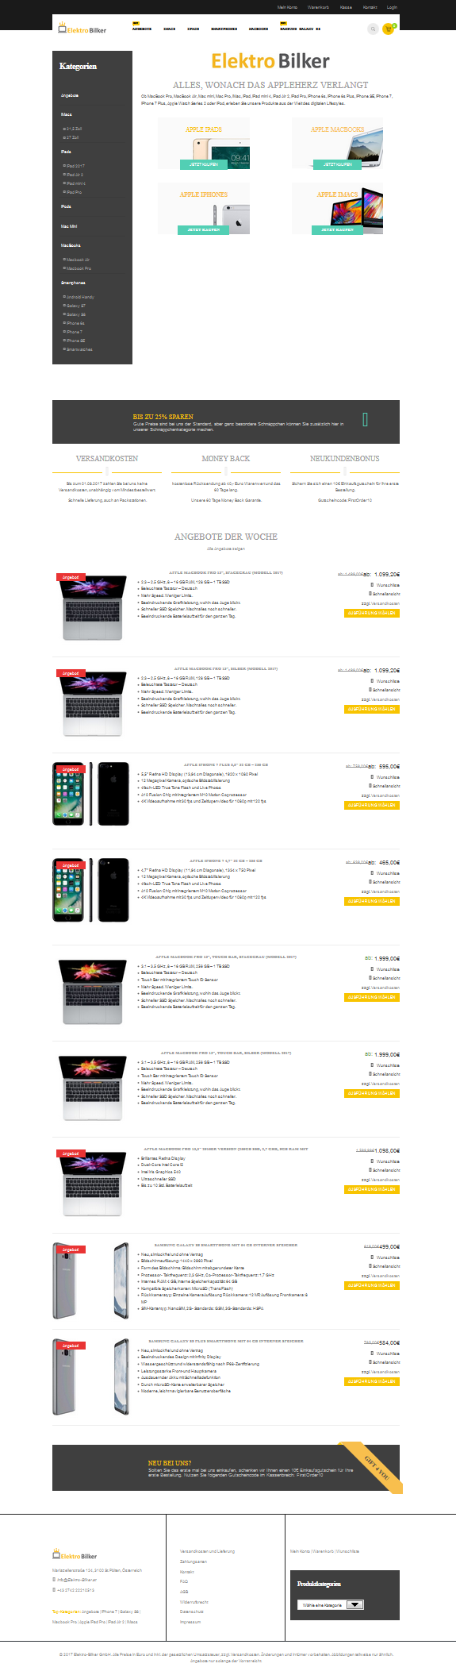This screenshot has width=456, height=1675.
Task: Open the MACBOOKS navigation menu item
Action: pos(259,29)
